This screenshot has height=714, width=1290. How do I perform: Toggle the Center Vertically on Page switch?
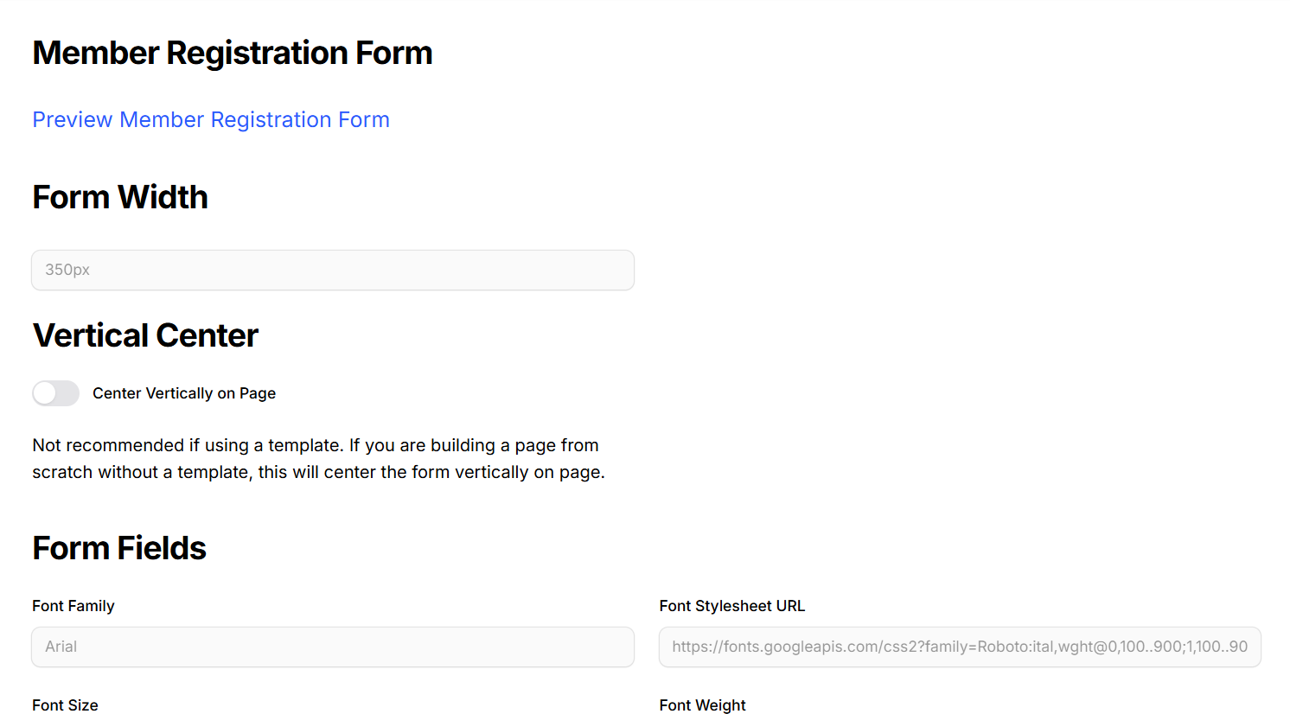click(56, 393)
